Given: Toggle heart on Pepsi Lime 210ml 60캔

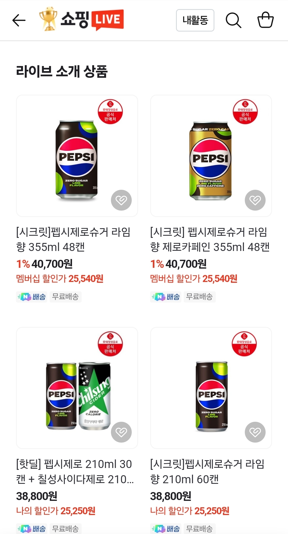Looking at the screenshot, I should 255,432.
